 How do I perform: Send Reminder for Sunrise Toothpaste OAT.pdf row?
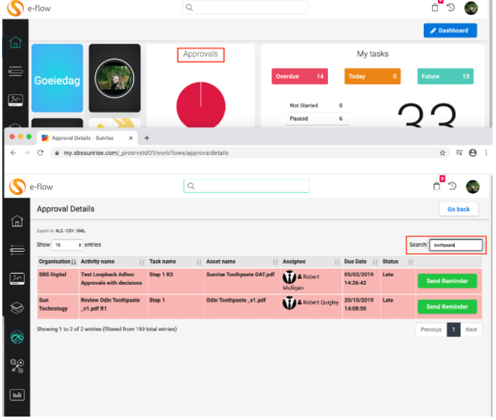(x=447, y=281)
